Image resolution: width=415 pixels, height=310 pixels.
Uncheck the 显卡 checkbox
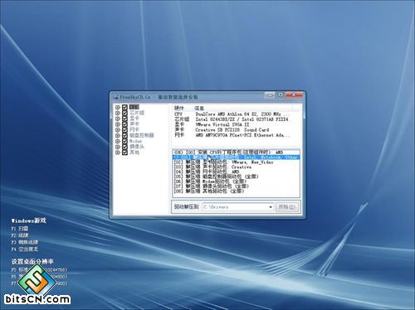tap(124, 119)
